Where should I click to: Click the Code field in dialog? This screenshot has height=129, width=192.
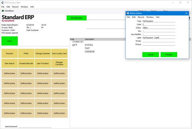point(159,24)
